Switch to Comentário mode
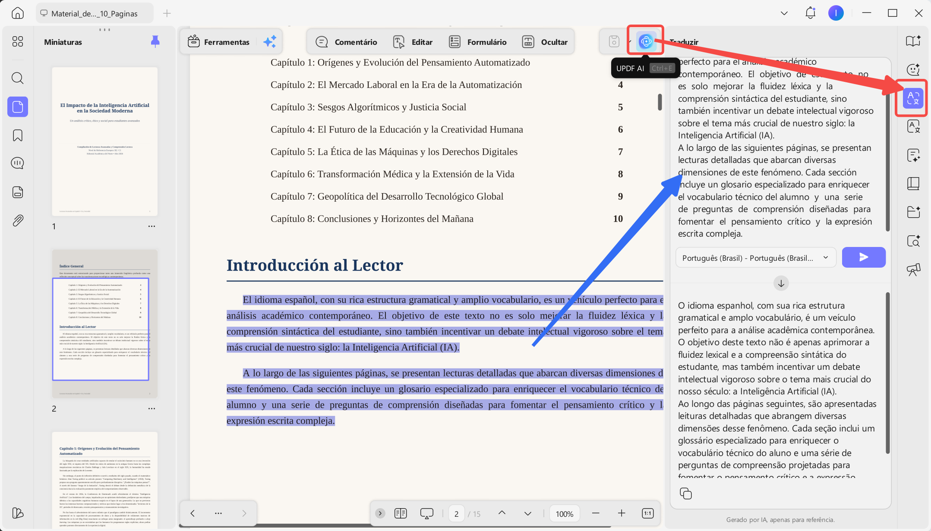The width and height of the screenshot is (931, 531). coord(346,42)
